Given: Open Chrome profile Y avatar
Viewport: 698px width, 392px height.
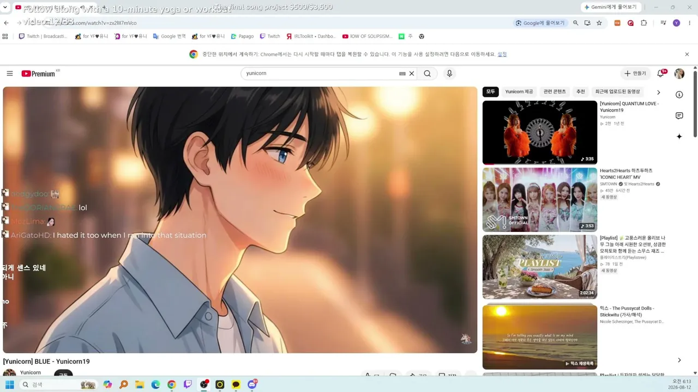Looking at the screenshot, I should click(x=677, y=23).
